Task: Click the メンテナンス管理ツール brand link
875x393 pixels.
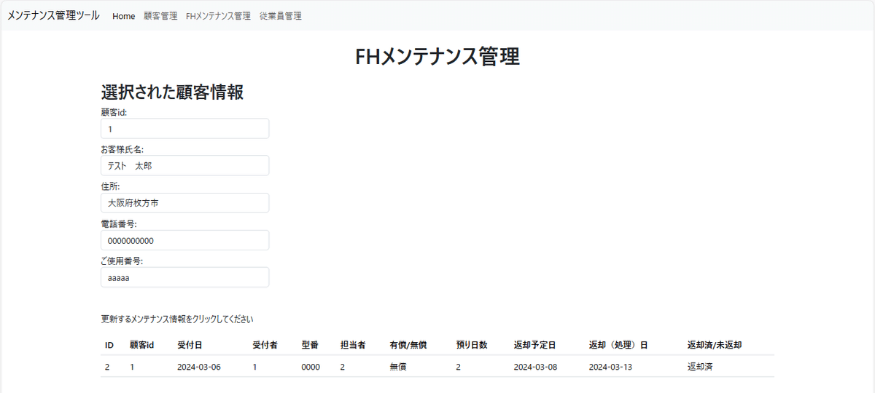Action: point(53,15)
